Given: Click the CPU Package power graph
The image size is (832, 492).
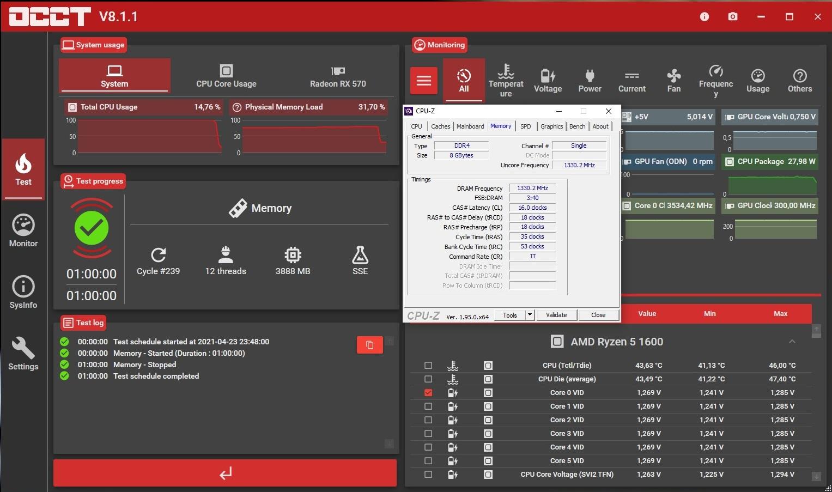Looking at the screenshot, I should click(772, 184).
